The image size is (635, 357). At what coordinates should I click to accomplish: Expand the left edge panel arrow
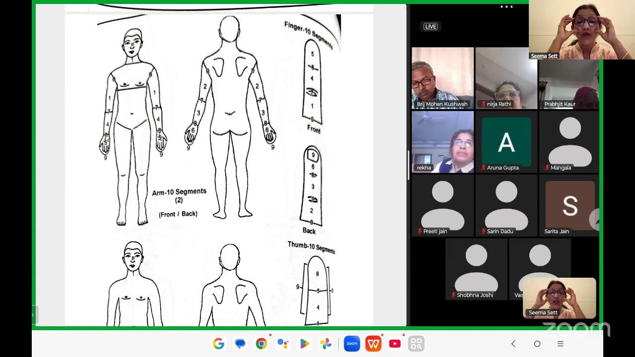35,314
